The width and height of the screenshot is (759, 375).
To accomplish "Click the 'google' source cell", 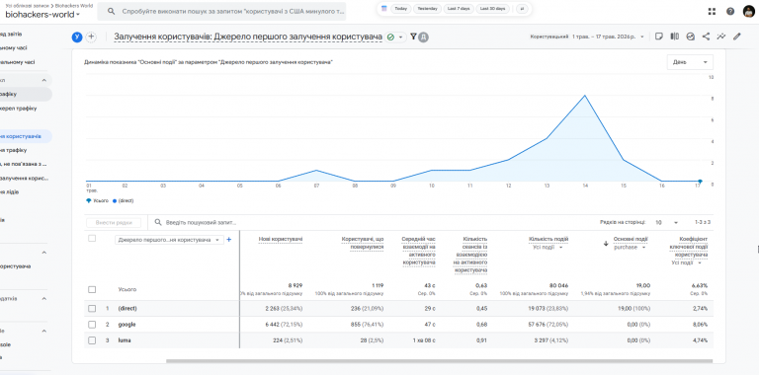I will 126,325.
